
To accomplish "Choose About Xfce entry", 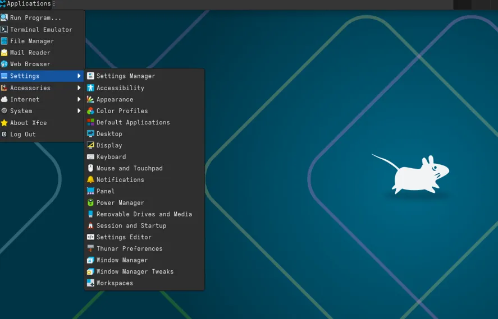I will 42,123.
